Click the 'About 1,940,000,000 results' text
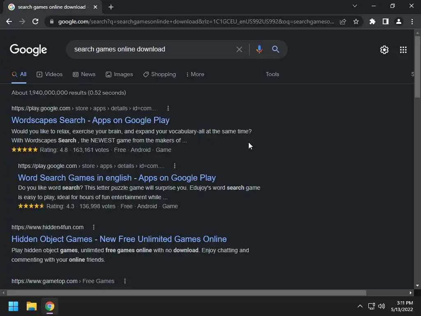 [x=69, y=93]
